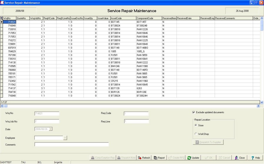Image resolution: width=264 pixels, height=164 pixels.
Task: Click into the Comments text field
Action: [72, 144]
